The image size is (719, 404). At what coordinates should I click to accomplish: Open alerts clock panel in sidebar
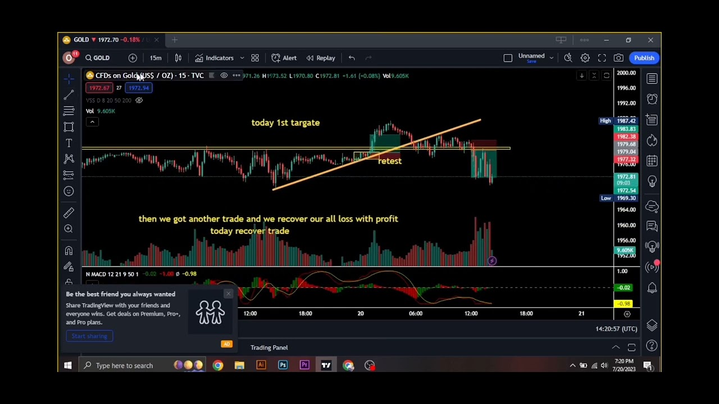[652, 99]
